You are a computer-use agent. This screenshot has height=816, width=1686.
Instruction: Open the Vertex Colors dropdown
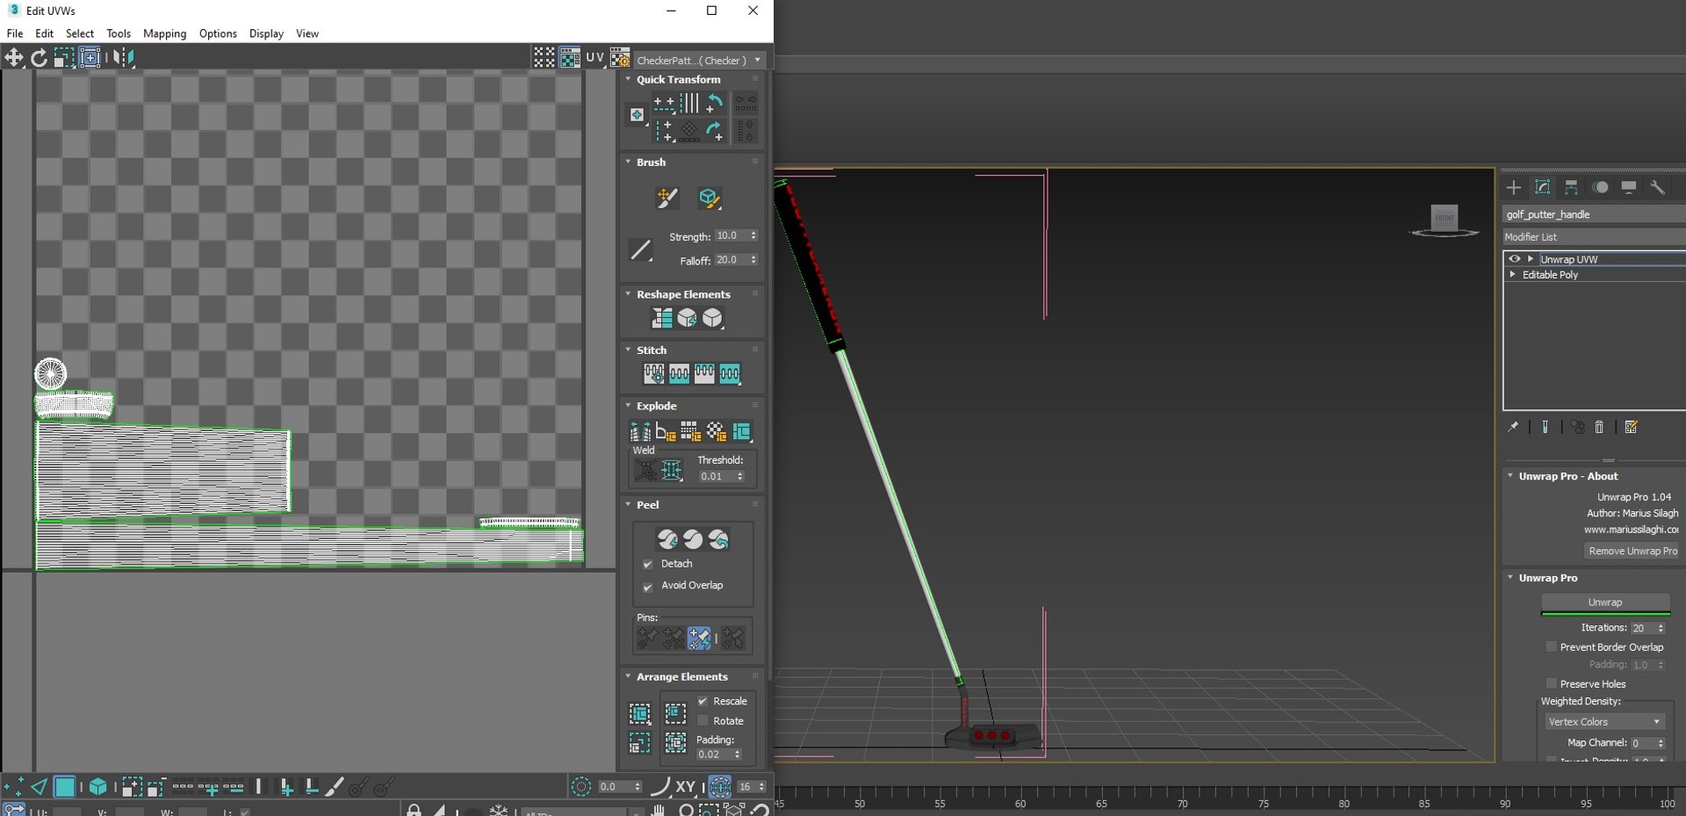coord(1604,722)
